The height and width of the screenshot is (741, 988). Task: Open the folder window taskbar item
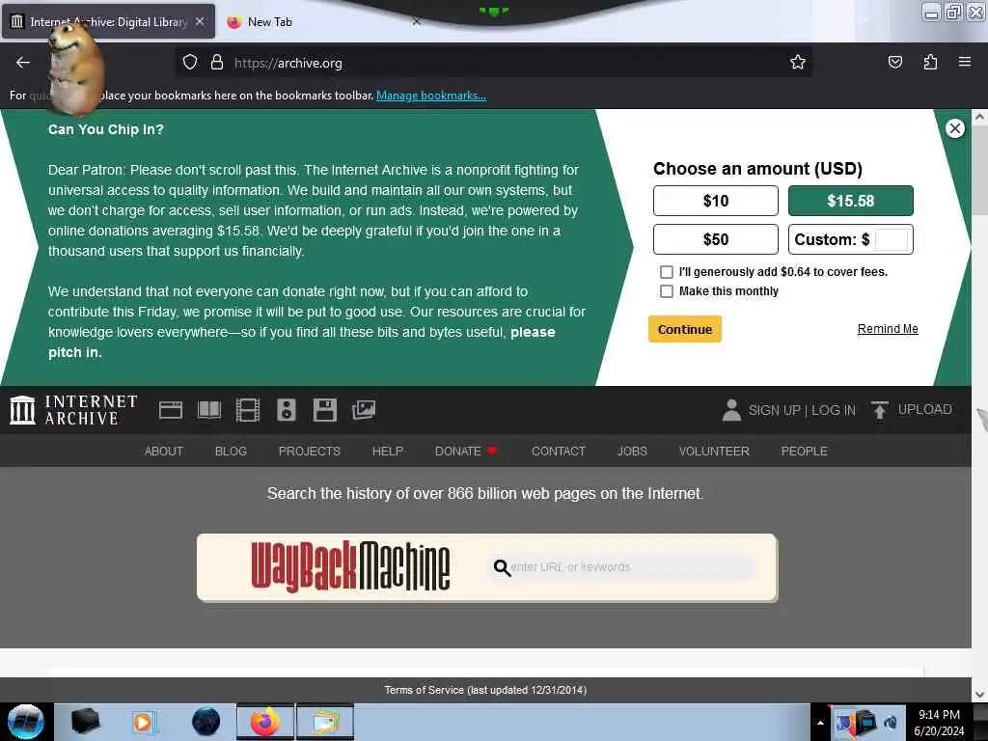pyautogui.click(x=324, y=722)
